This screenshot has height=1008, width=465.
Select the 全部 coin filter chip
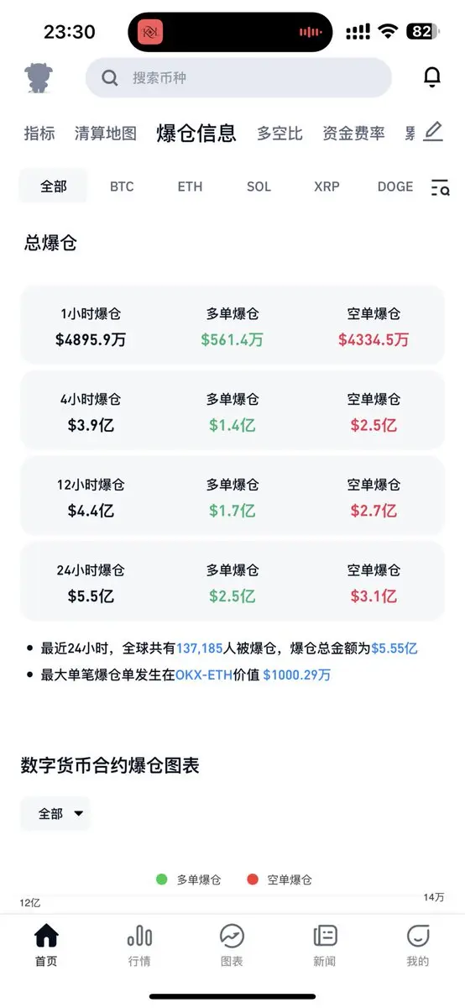click(53, 186)
